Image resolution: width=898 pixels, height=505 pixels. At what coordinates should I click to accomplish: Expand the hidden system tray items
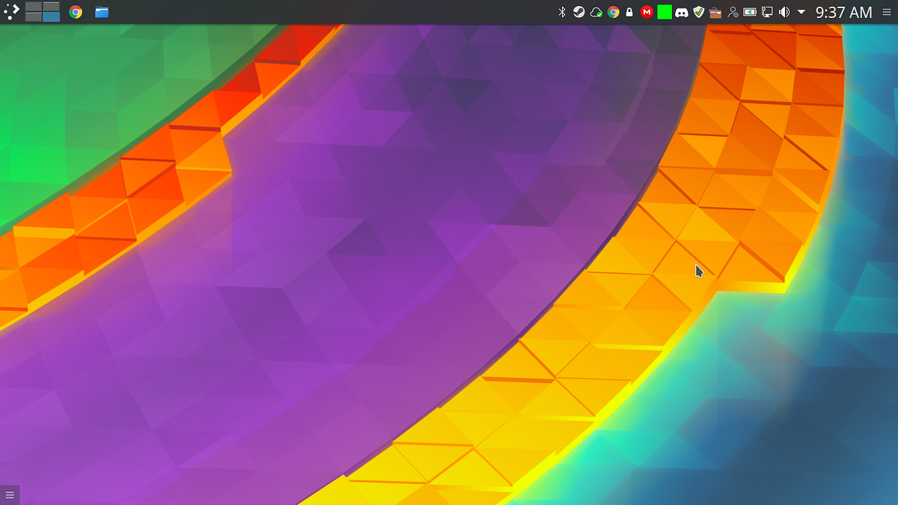click(801, 12)
